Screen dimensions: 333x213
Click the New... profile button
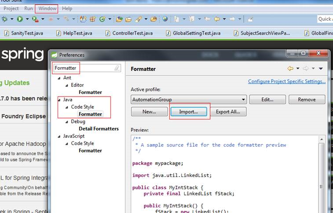[149, 112]
